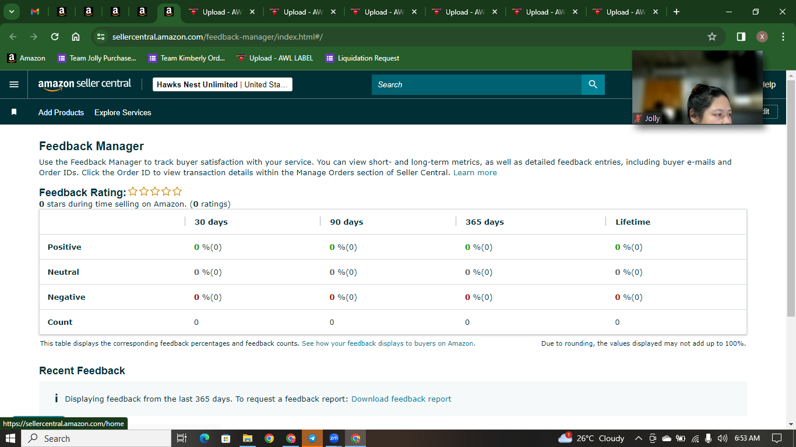The height and width of the screenshot is (447, 796).
Task: Open Explore Services in the navigation bar
Action: point(123,112)
